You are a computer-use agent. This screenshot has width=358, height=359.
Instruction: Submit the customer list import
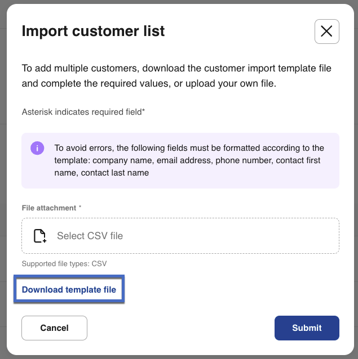[x=307, y=328]
